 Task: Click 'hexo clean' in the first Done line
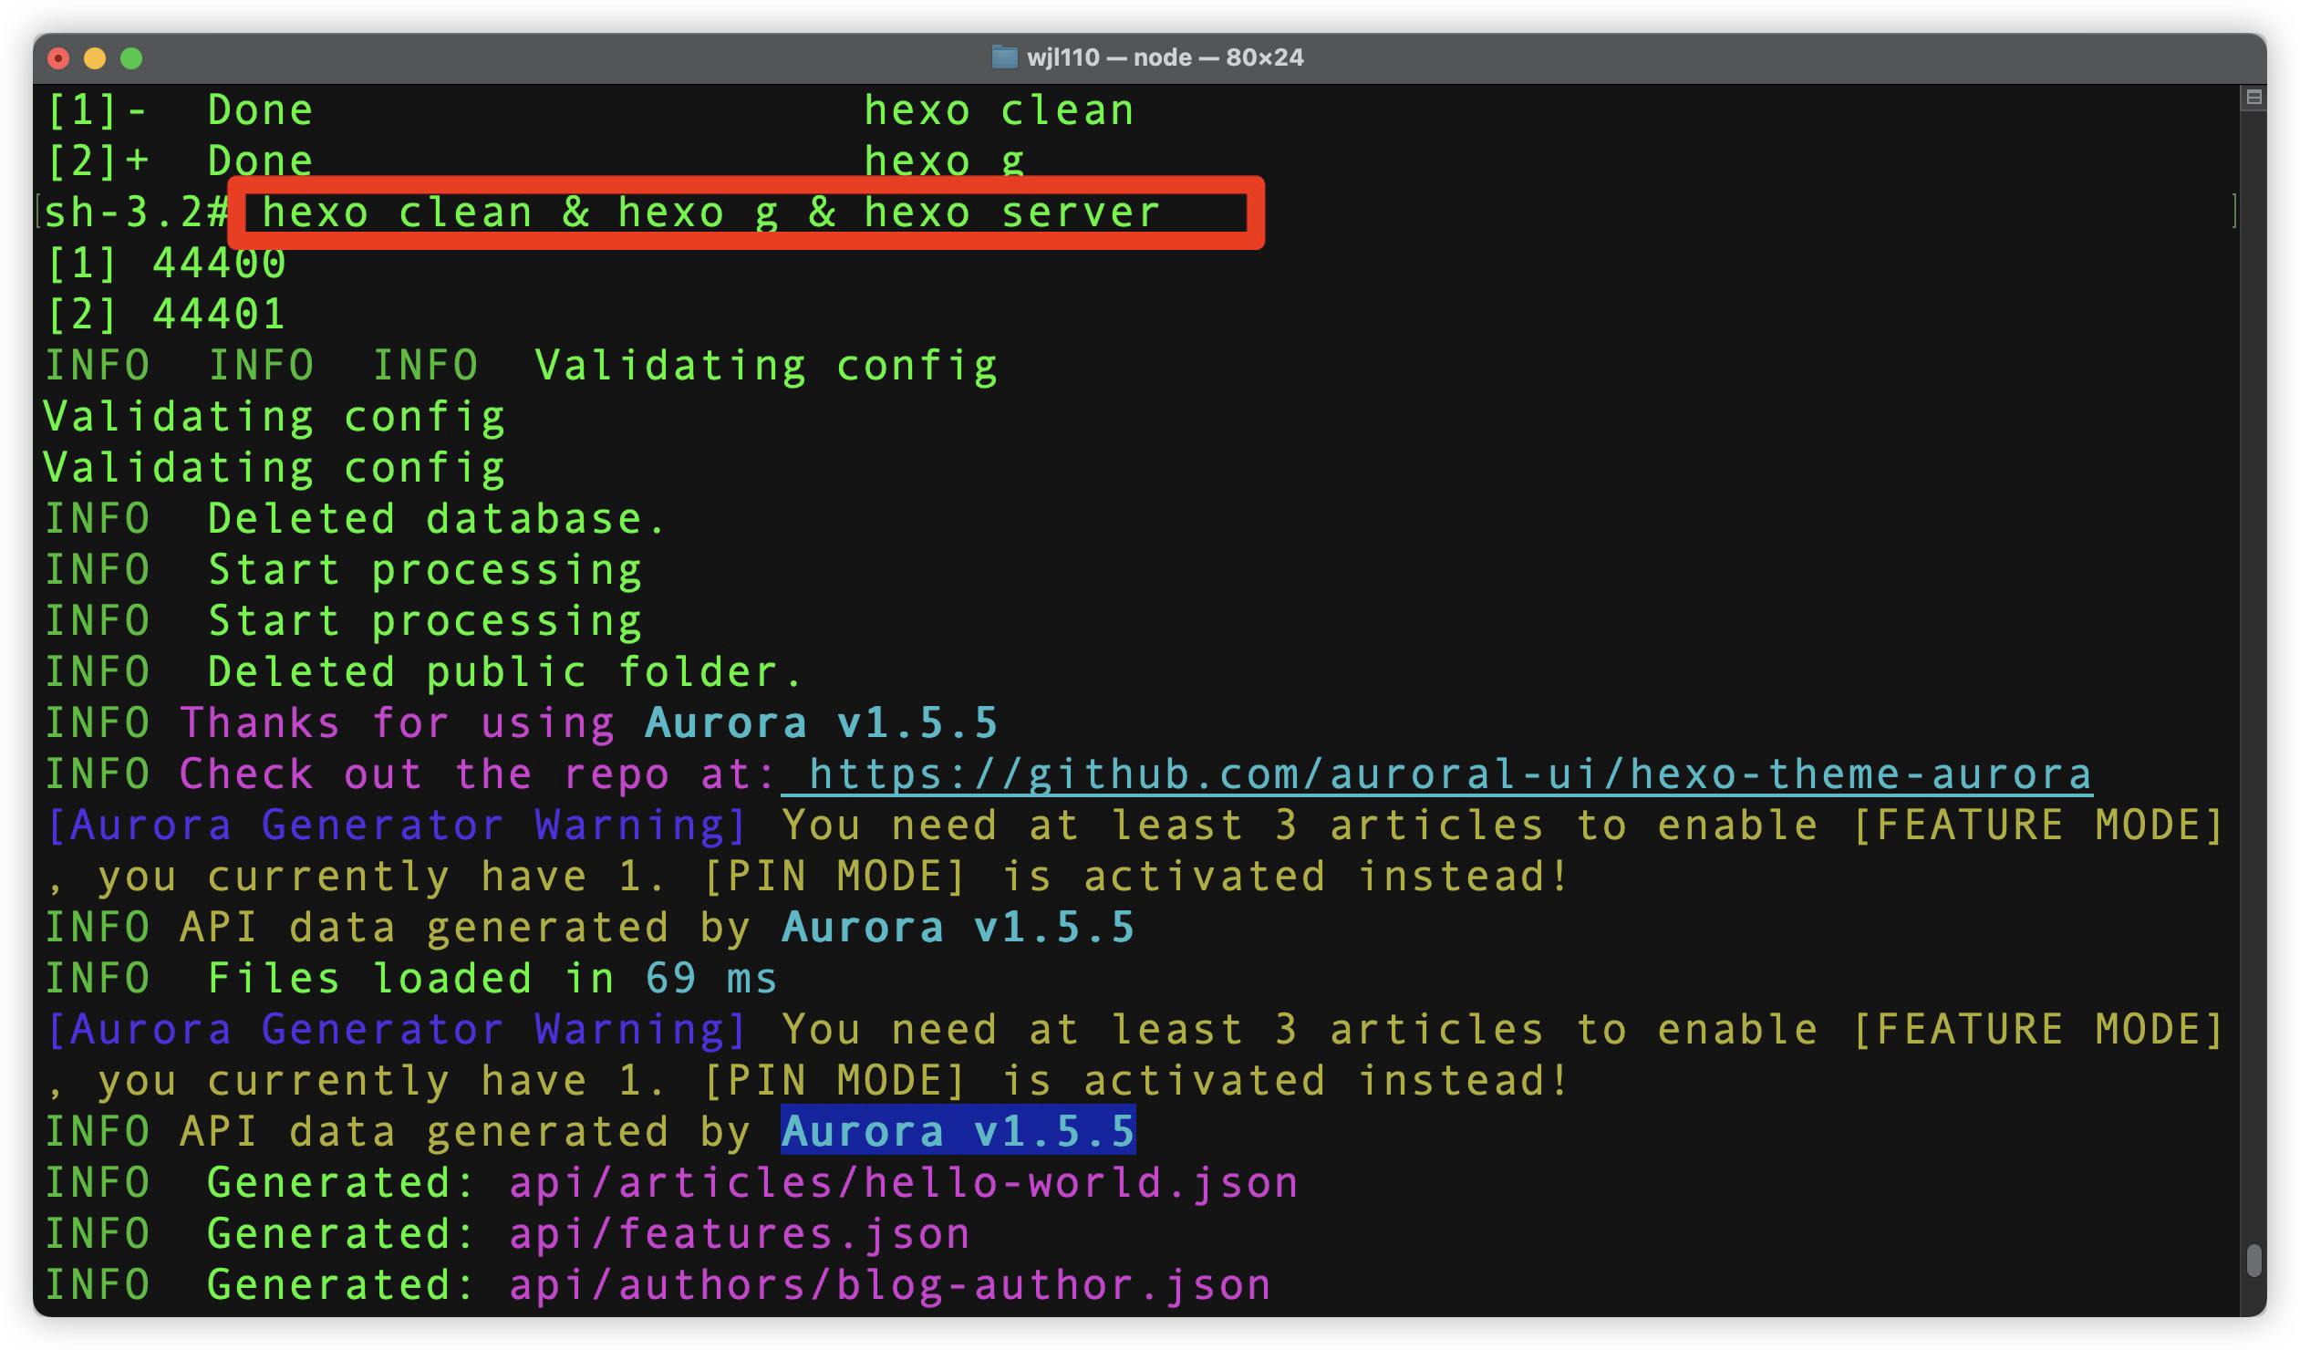999,109
